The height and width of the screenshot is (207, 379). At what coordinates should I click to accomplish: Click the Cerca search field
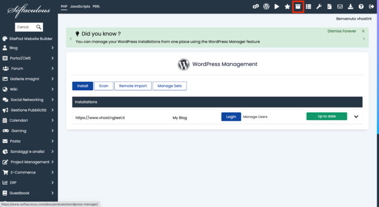point(26,27)
